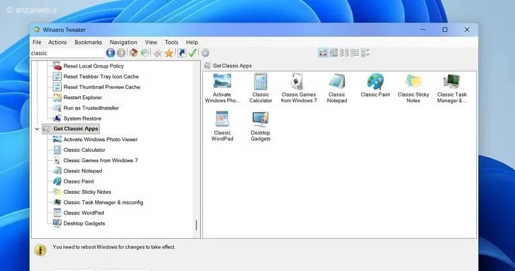Open the Tools menu
Image resolution: width=515 pixels, height=271 pixels.
171,42
